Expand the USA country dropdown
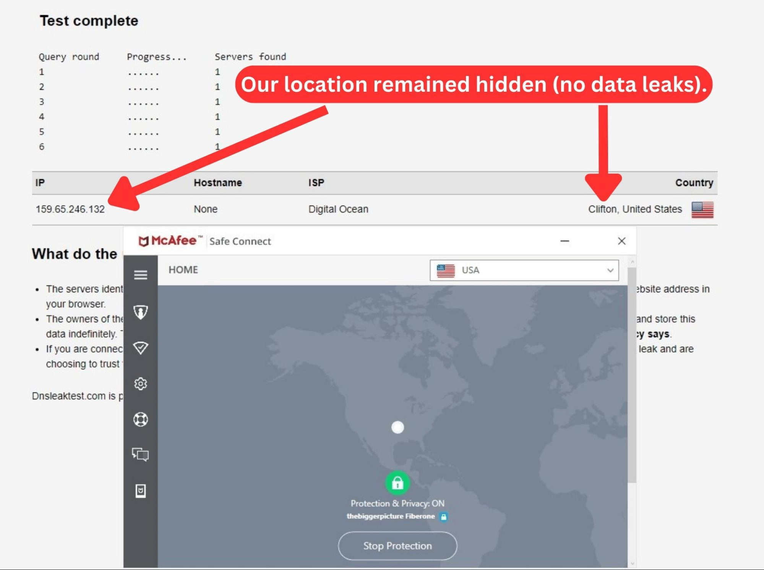 524,270
